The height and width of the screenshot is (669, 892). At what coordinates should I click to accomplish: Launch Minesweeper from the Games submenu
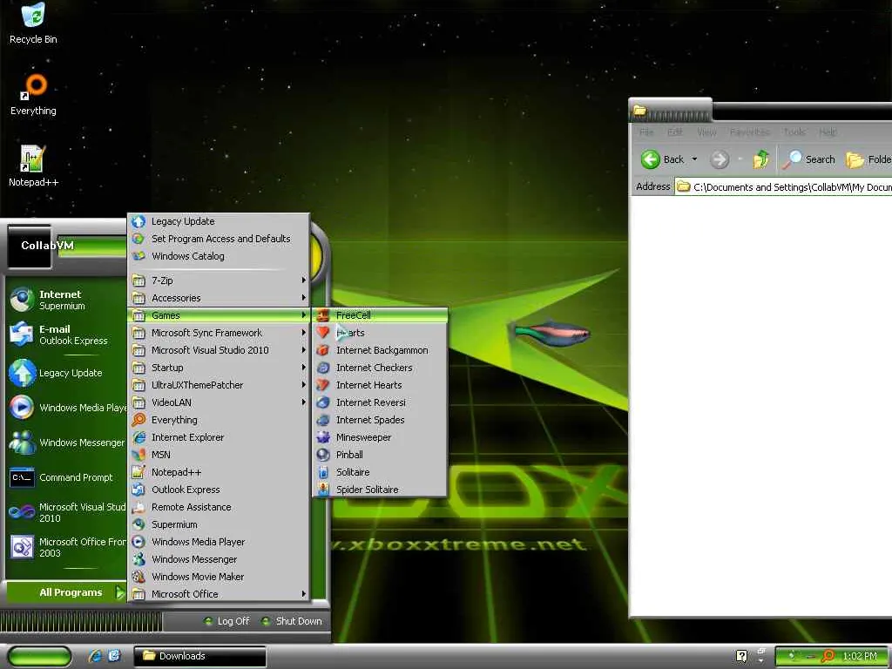(380, 437)
